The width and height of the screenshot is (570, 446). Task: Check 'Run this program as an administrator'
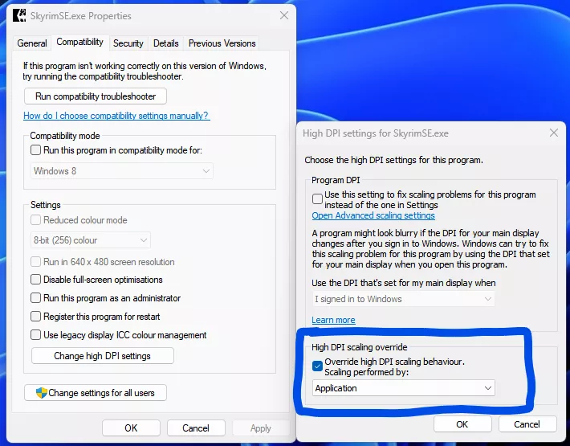(x=35, y=298)
